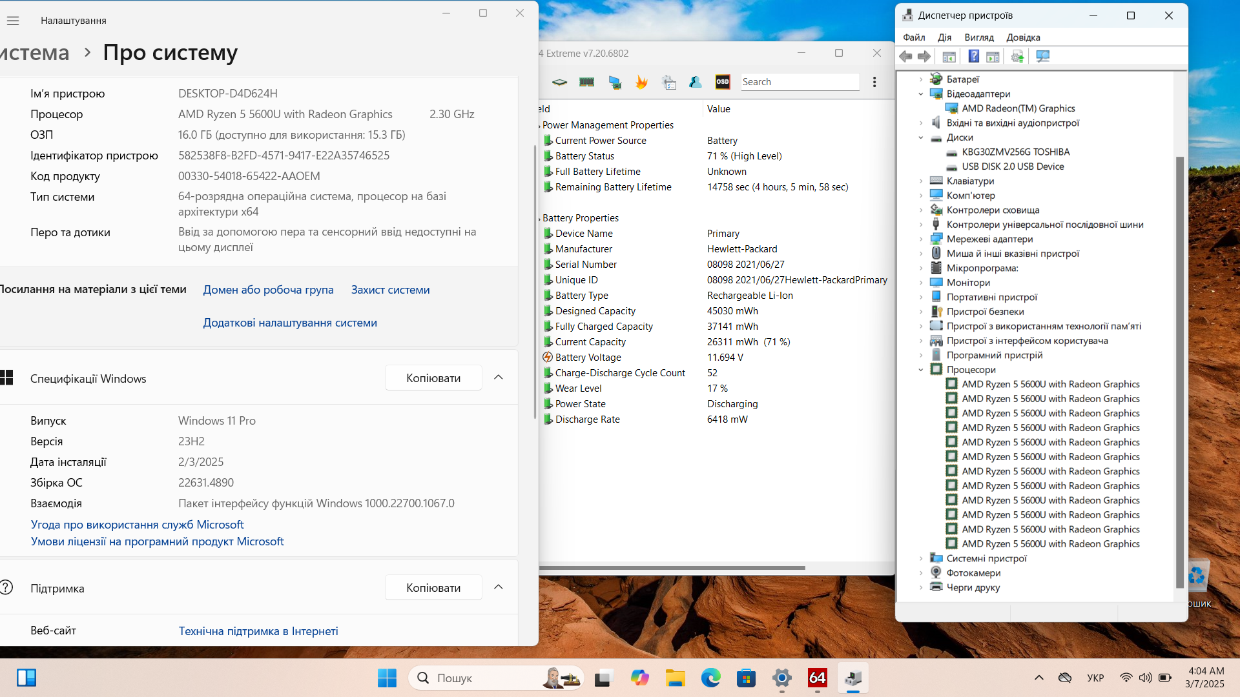This screenshot has width=1240, height=697.
Task: Open the clock showing 4:04 AM
Action: point(1205,678)
